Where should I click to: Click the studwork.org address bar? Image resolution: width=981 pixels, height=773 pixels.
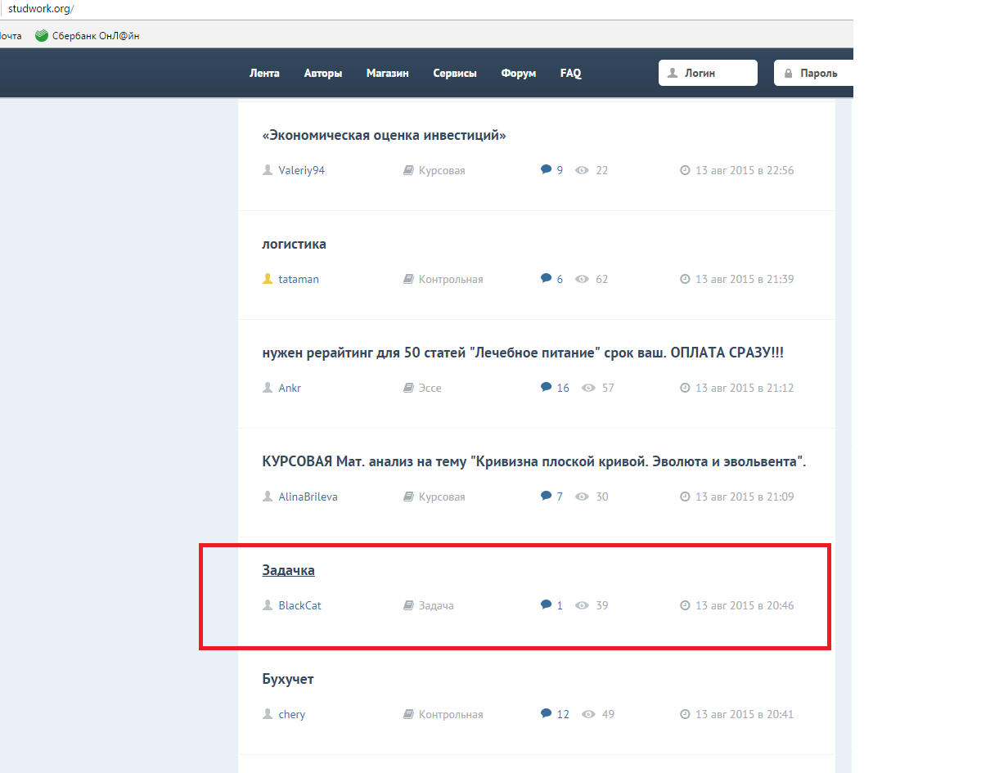click(x=41, y=9)
